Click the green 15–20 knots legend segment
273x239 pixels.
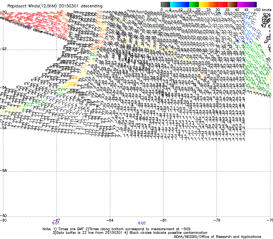(194, 4)
